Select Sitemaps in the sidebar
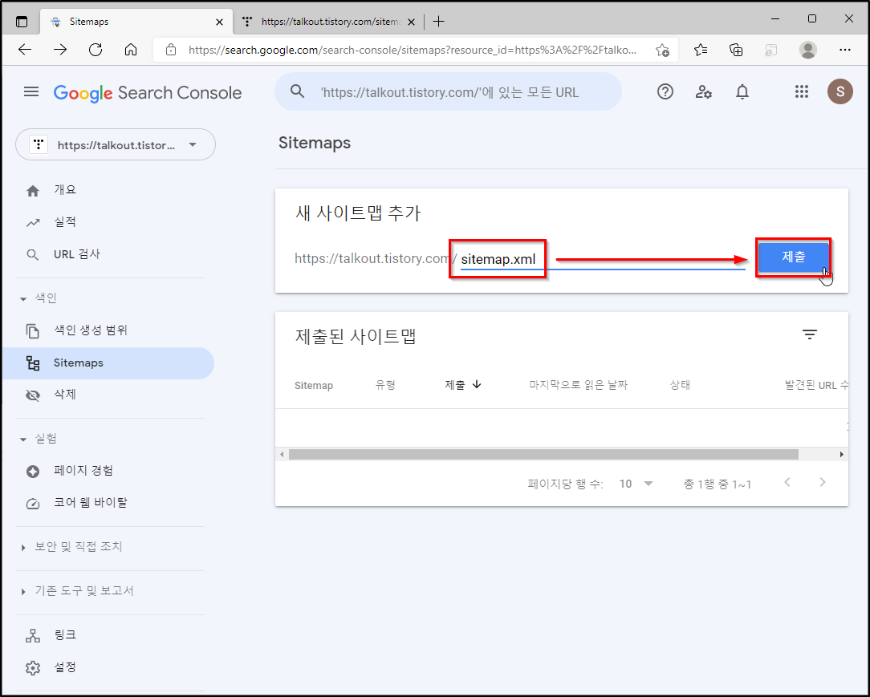 tap(108, 363)
